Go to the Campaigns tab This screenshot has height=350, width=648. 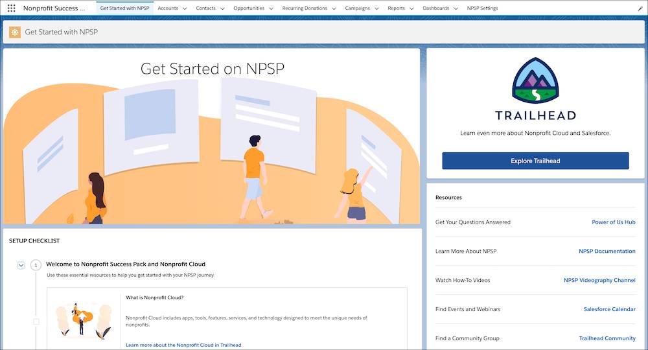tap(358, 8)
